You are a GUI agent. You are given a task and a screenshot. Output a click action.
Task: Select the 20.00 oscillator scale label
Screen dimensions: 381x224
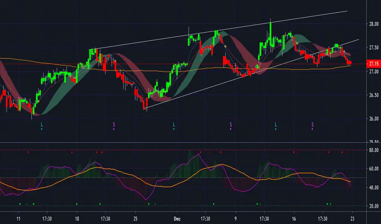[x=374, y=206]
